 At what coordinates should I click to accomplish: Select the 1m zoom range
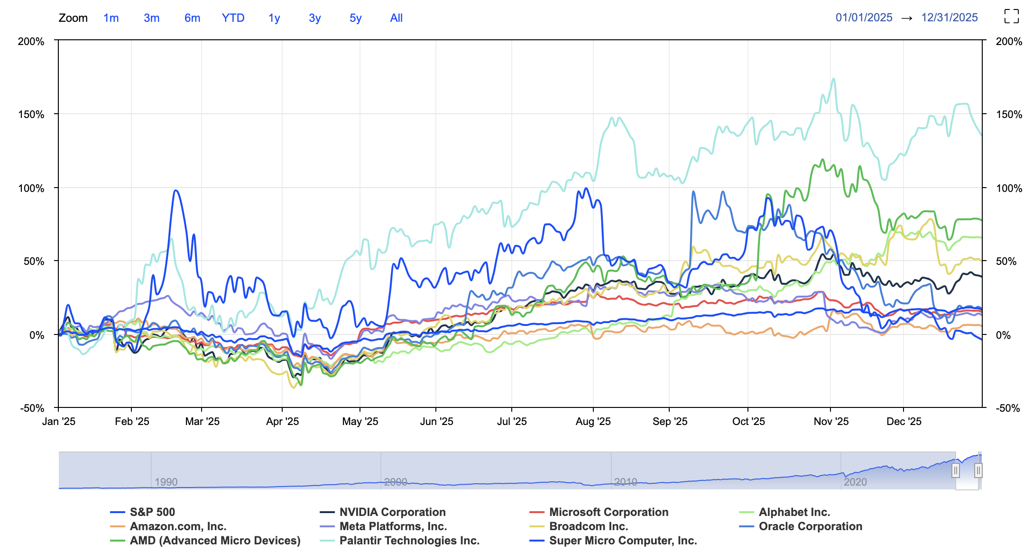(x=111, y=18)
